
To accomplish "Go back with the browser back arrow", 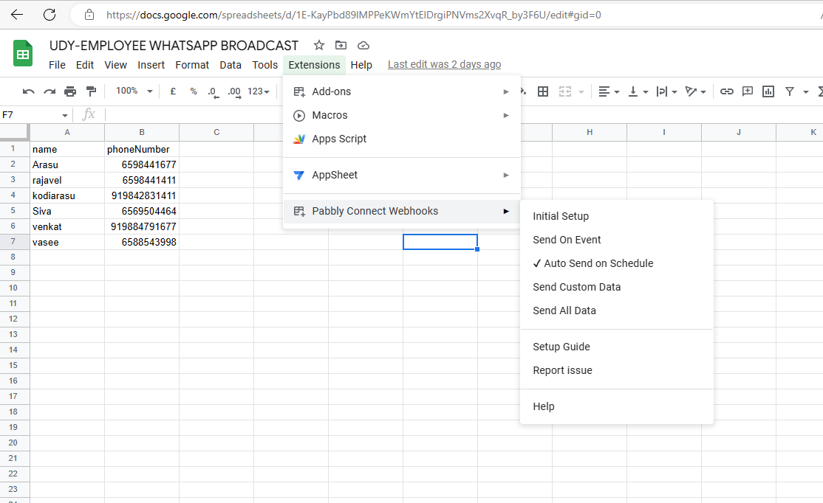I will (17, 15).
